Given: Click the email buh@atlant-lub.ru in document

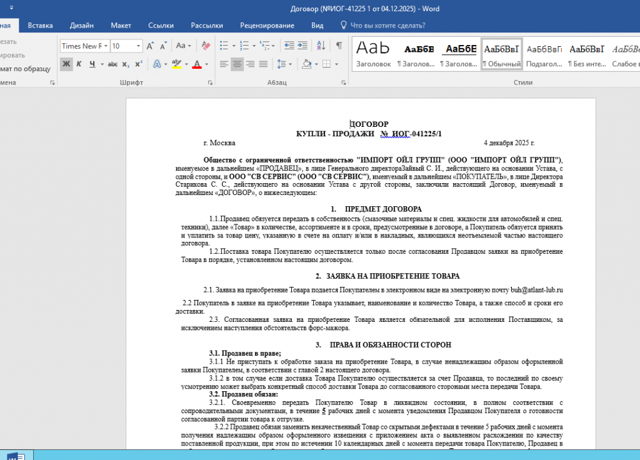Looking at the screenshot, I should 536,290.
